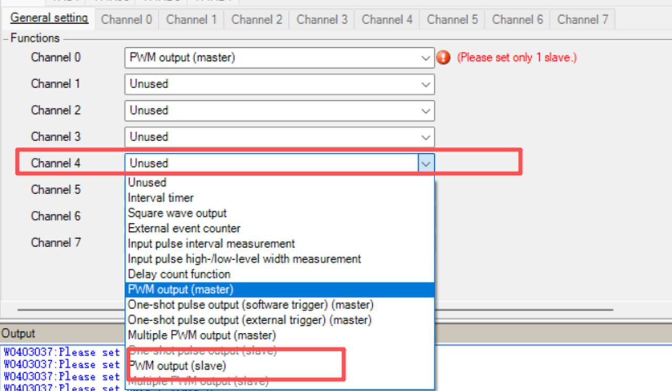Collapse the Channel 4 dropdown arrow
Image resolution: width=672 pixels, height=391 pixels.
click(426, 164)
